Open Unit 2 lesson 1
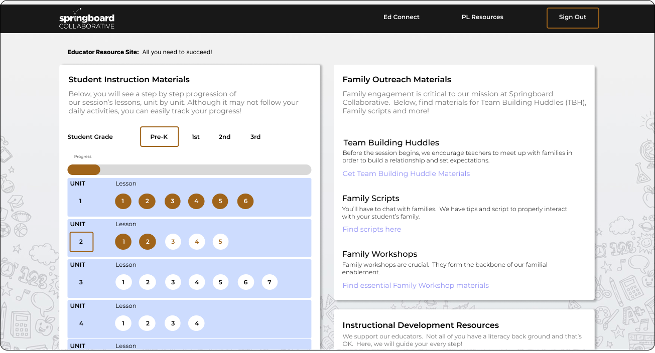Screen dimensions: 655x353 (x=123, y=242)
